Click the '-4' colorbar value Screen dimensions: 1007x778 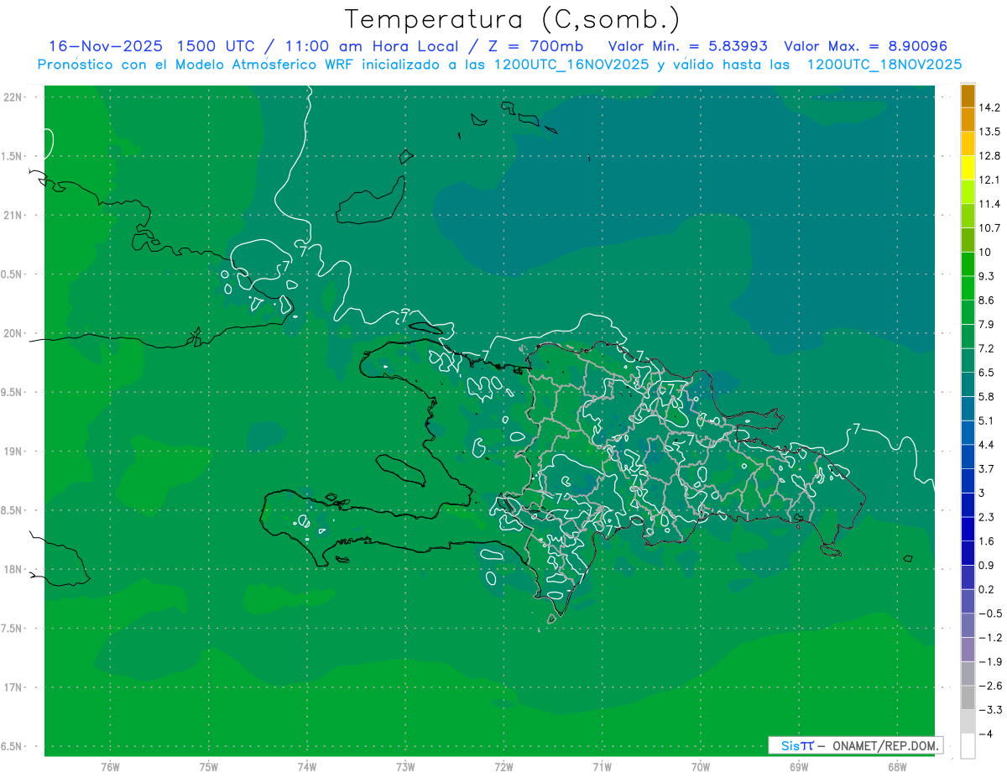(x=985, y=734)
